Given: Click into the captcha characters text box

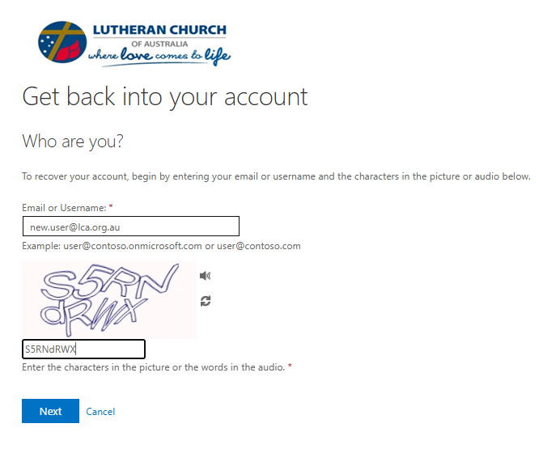Looking at the screenshot, I should coord(83,349).
